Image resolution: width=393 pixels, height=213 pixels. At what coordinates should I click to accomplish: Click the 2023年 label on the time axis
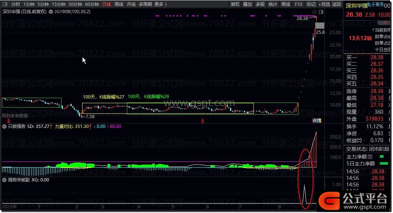(x=9, y=207)
